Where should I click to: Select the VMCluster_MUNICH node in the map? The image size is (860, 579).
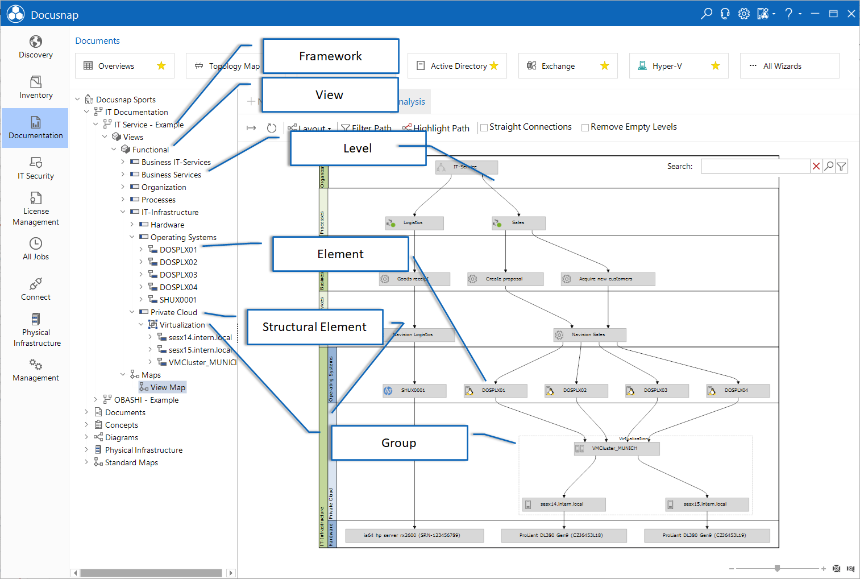[617, 448]
